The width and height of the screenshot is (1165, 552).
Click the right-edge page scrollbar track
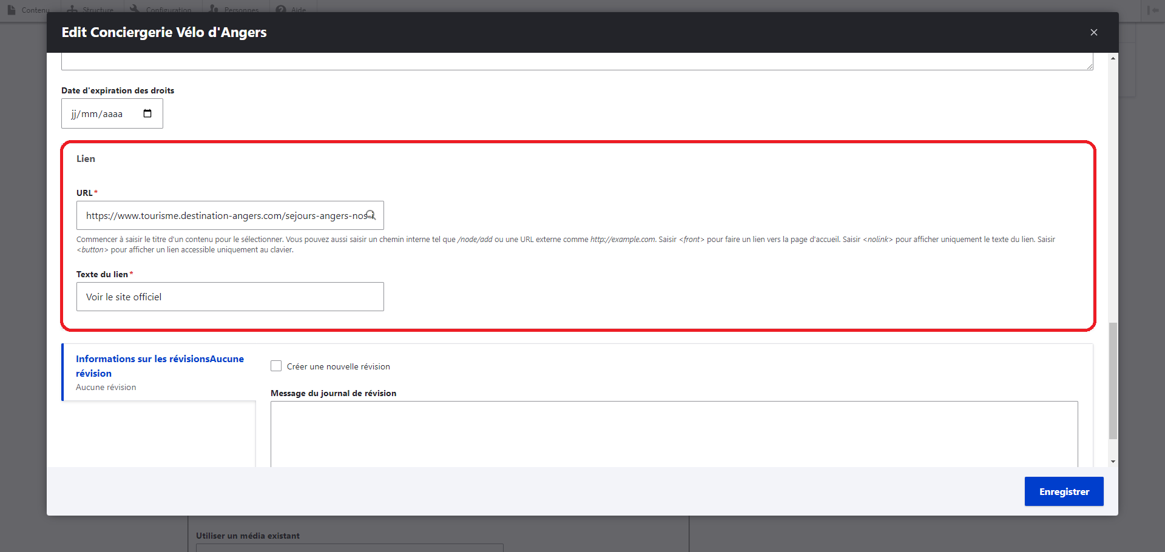coord(1160,273)
